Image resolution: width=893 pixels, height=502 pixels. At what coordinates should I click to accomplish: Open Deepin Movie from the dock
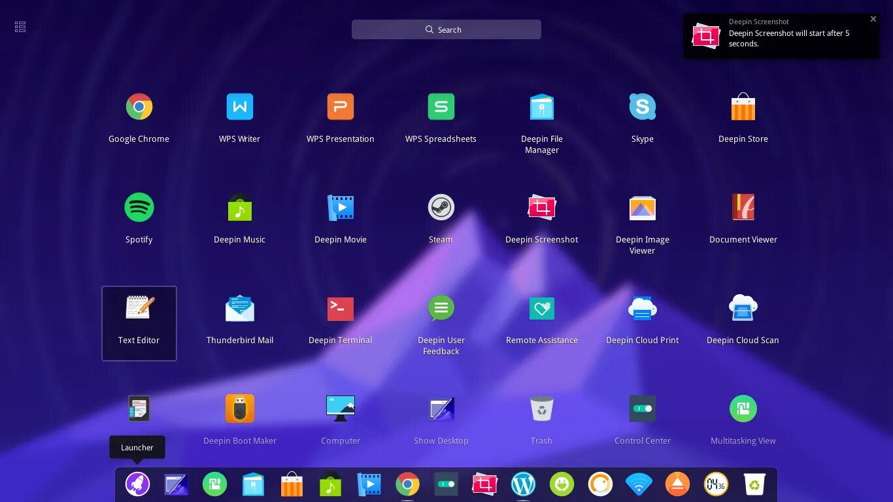[x=369, y=484]
